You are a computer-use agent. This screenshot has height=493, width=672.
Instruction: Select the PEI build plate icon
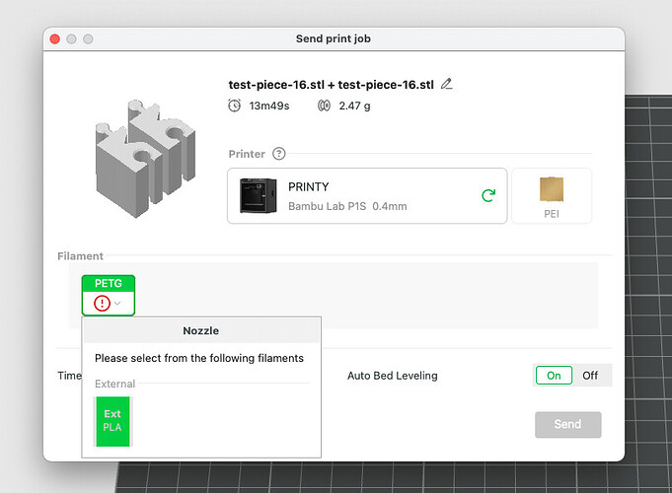[x=552, y=196]
